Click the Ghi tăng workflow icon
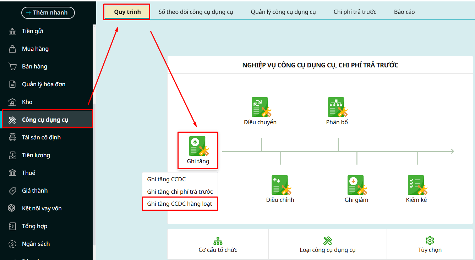475x260 pixels. (198, 146)
